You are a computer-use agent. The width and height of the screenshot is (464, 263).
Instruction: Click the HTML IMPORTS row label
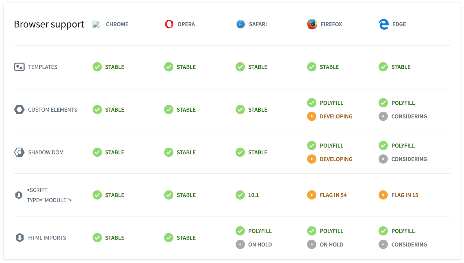(x=47, y=238)
